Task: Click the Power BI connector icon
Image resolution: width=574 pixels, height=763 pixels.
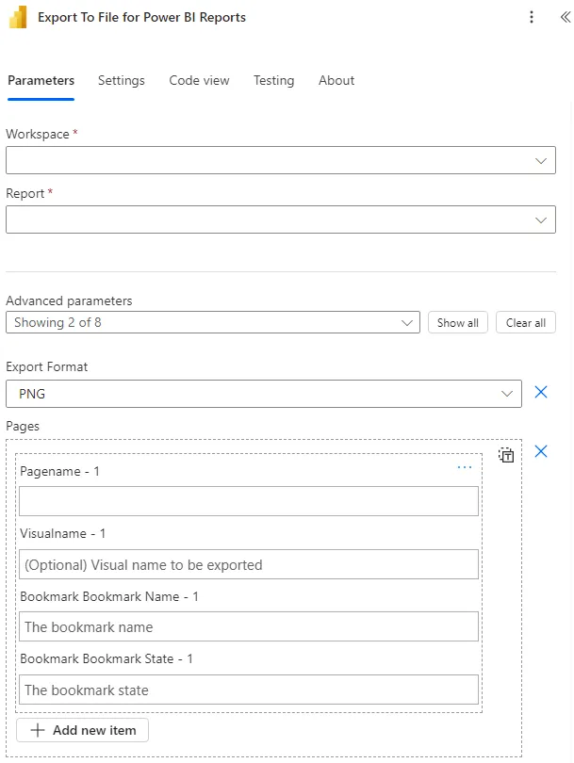Action: point(17,17)
